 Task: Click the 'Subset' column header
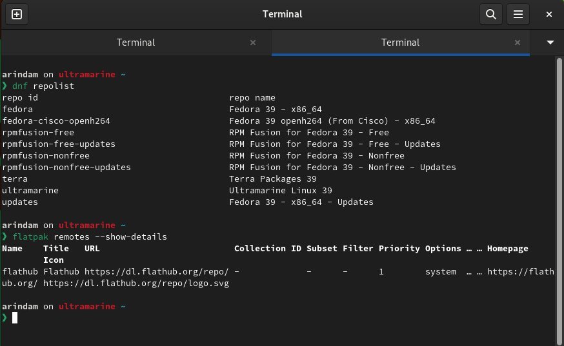click(322, 248)
